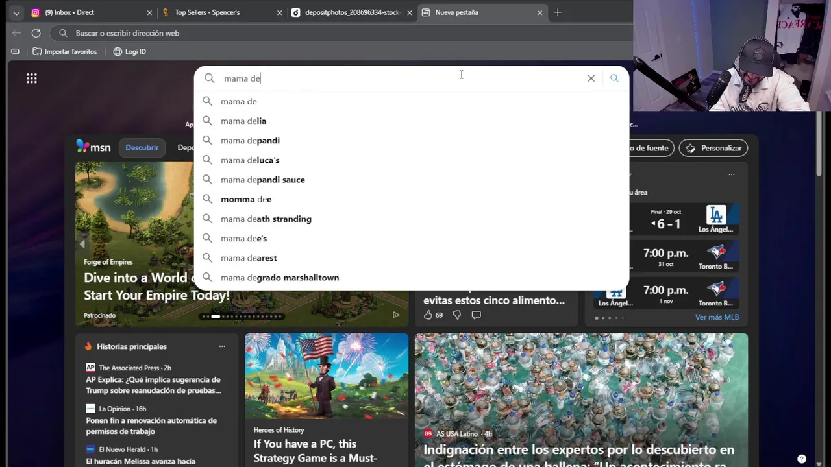Open the Descubrir feed tab
Screen dimensions: 831x467
(142, 147)
